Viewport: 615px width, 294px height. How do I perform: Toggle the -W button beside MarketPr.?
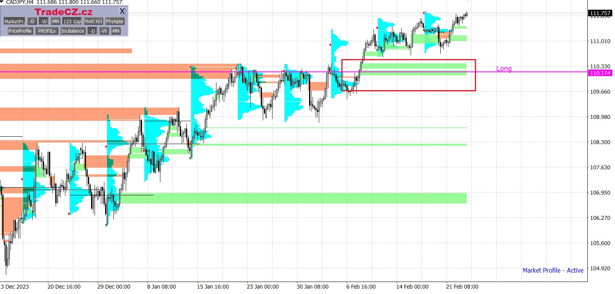point(44,21)
